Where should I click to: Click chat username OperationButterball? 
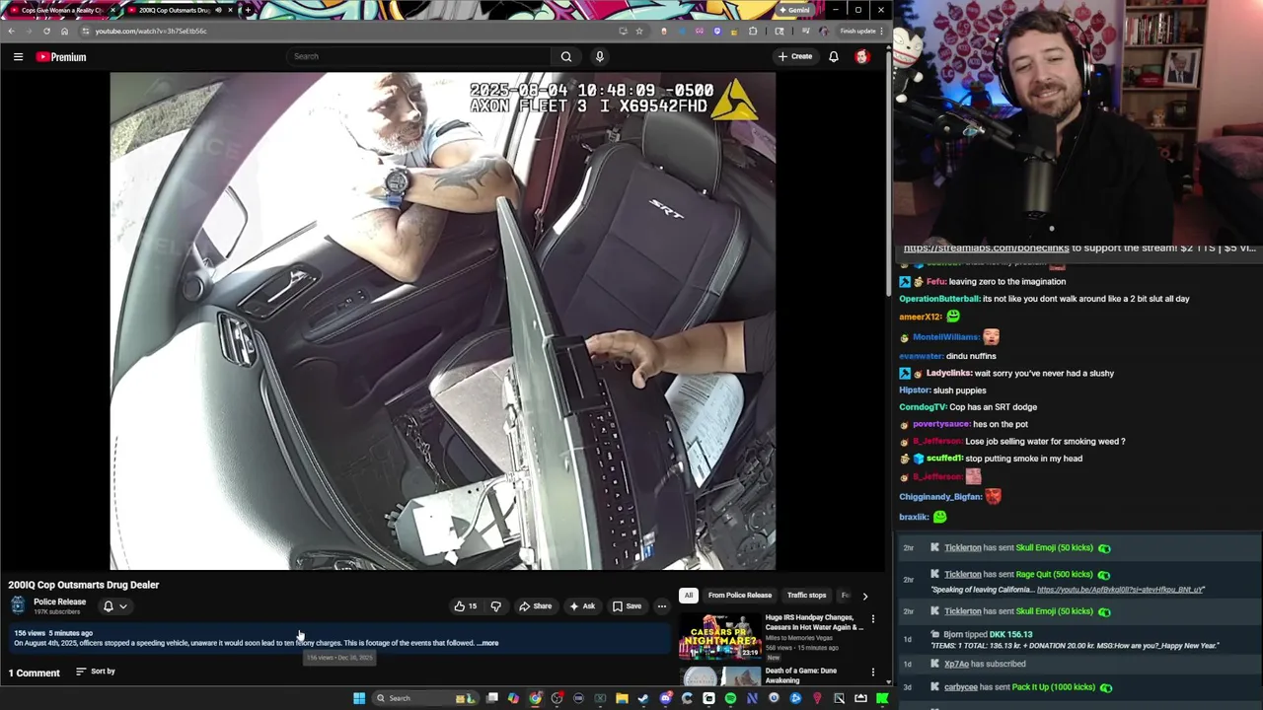pyautogui.click(x=939, y=299)
